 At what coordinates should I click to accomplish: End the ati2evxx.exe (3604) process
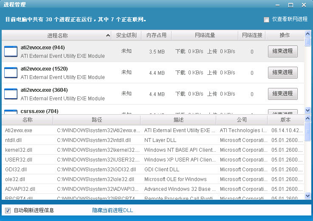tap(282, 94)
